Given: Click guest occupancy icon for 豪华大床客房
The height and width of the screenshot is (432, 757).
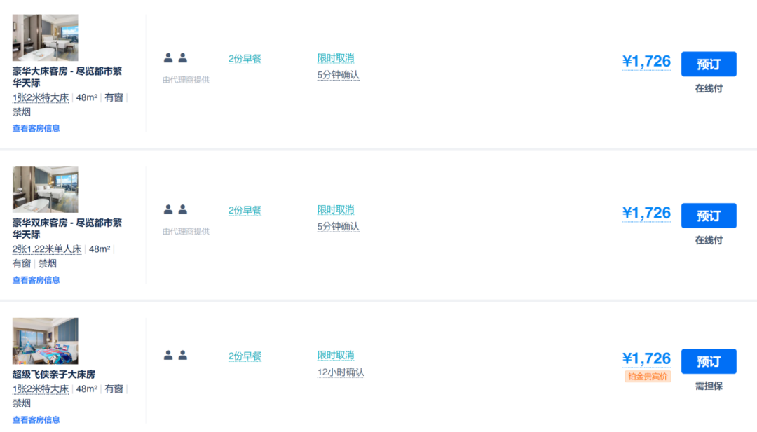Looking at the screenshot, I should (175, 58).
